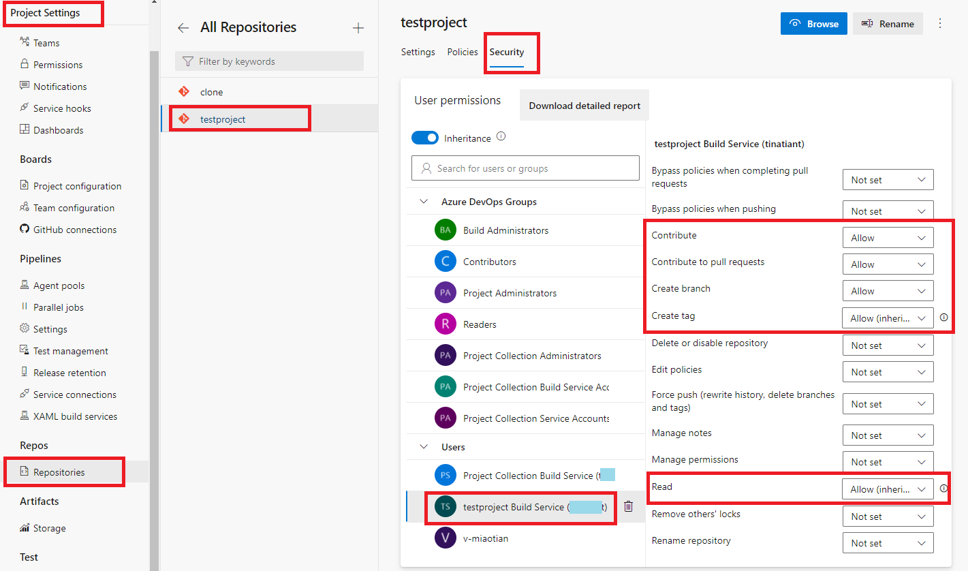Open Notifications settings

[x=60, y=87]
